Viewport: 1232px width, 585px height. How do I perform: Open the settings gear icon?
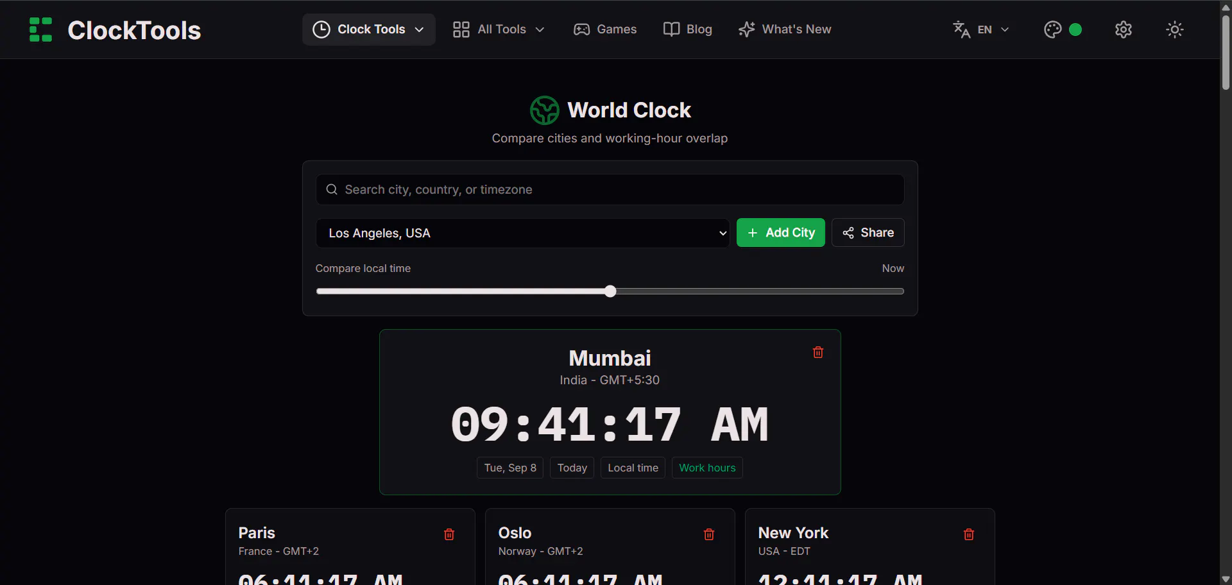[1123, 30]
